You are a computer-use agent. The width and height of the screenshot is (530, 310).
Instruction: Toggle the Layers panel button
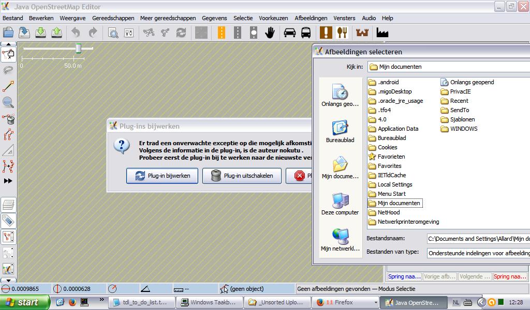click(8, 205)
